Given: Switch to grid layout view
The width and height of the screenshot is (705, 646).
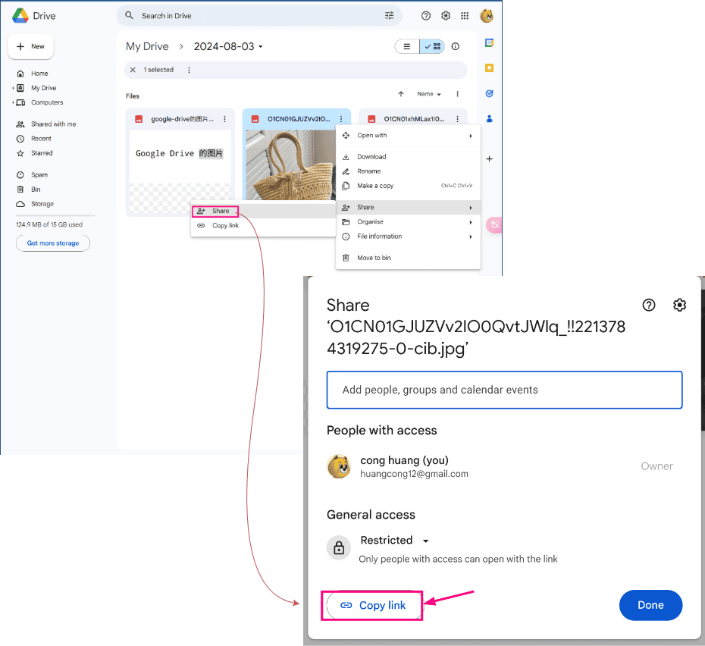Looking at the screenshot, I should coord(433,46).
